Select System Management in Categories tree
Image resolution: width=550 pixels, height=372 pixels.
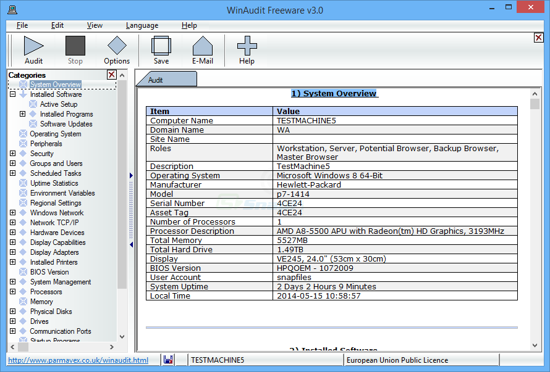point(61,282)
